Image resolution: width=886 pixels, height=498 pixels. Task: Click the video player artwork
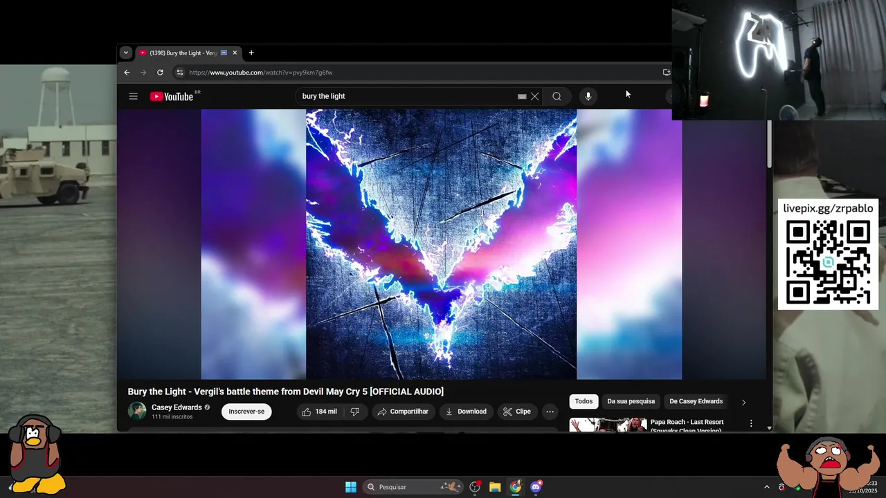441,244
